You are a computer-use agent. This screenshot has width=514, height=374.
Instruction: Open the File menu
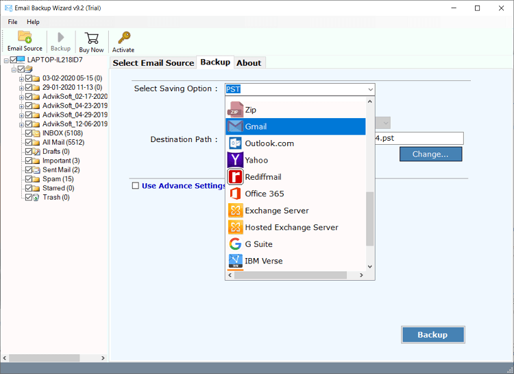(12, 22)
